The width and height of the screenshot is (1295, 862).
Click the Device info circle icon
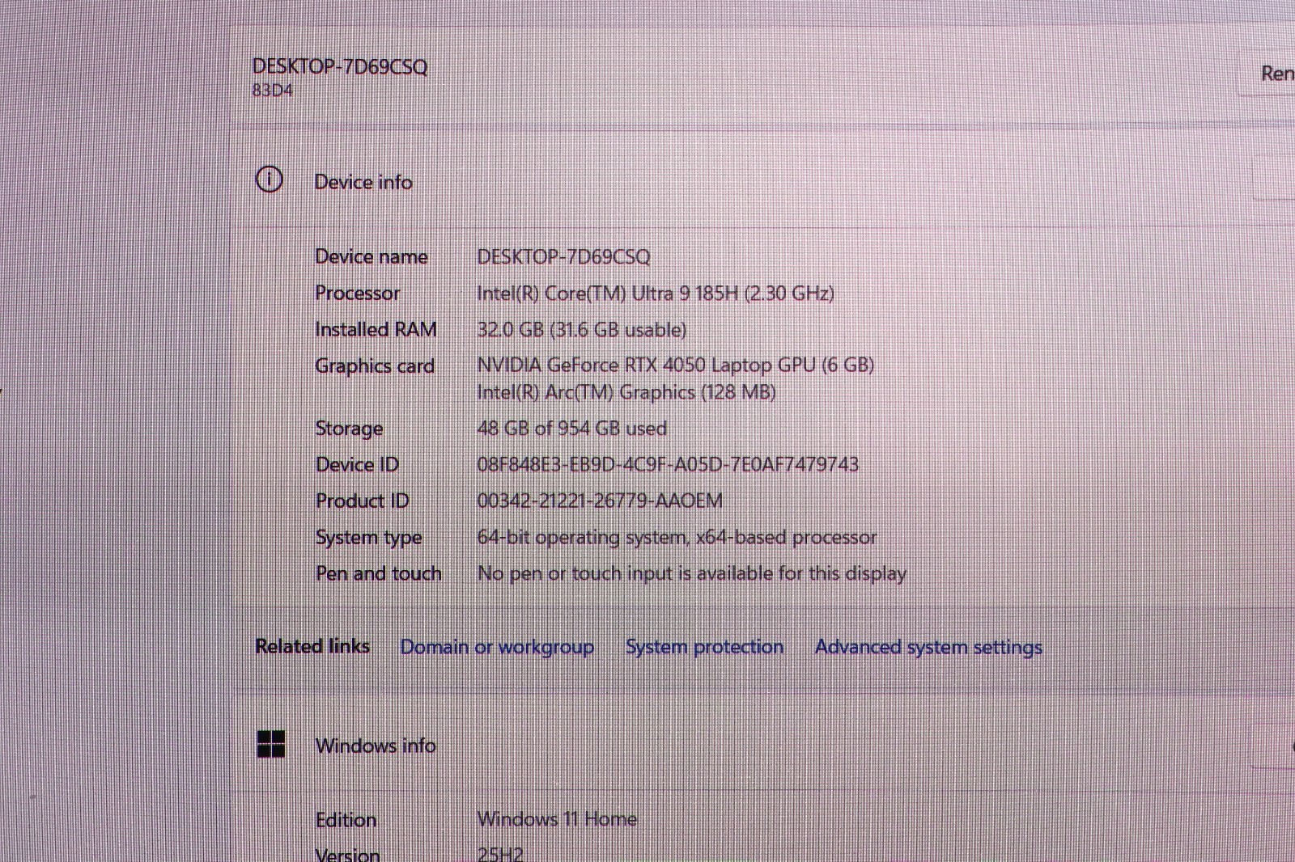[x=270, y=180]
